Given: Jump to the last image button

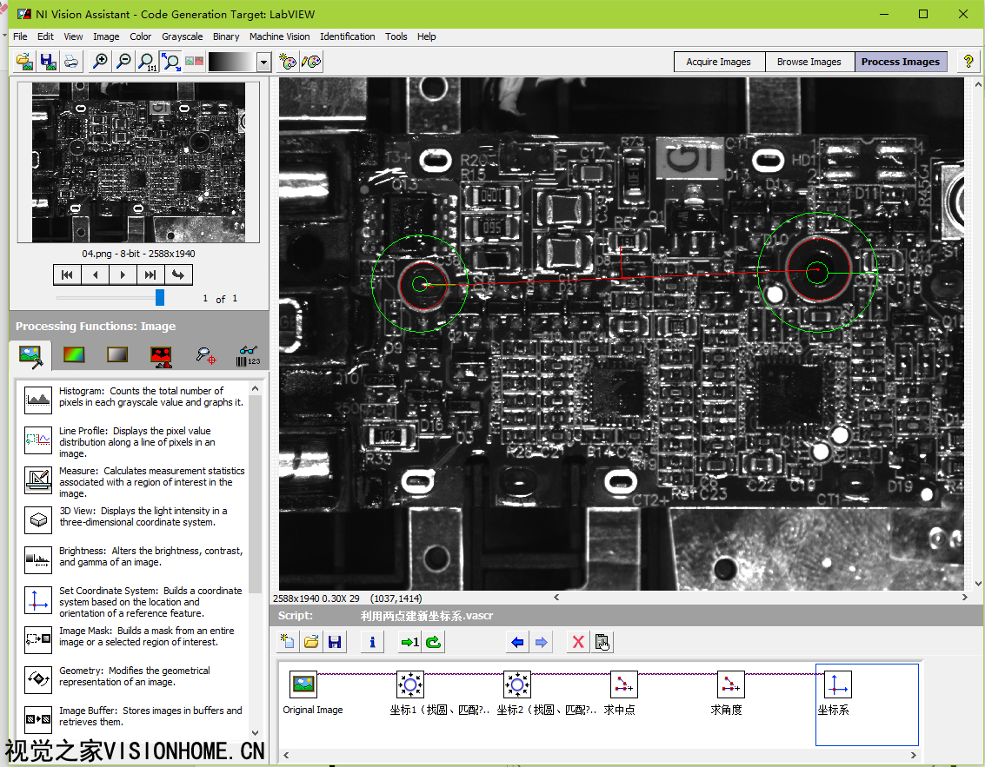Looking at the screenshot, I should pos(150,274).
